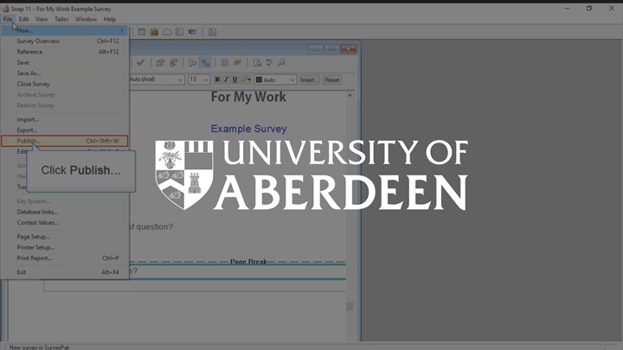Click the magnifying glass zoom icon
This screenshot has height=350, width=623.
click(x=282, y=62)
